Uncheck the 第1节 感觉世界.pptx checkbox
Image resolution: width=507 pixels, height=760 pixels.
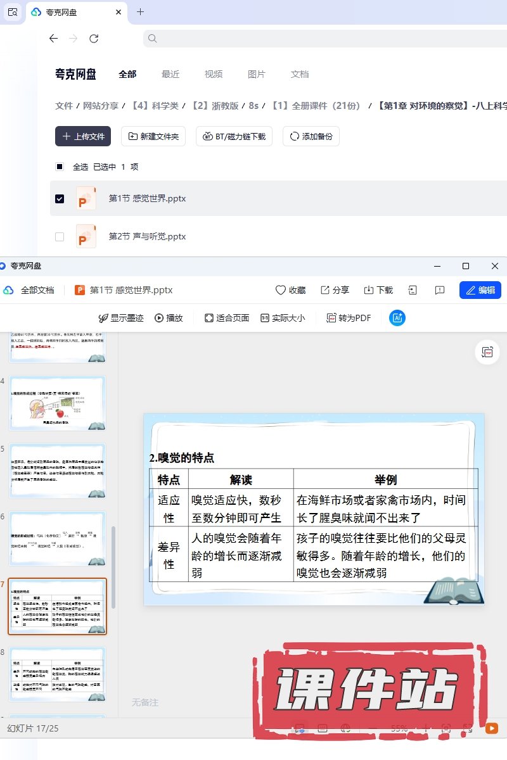(60, 199)
